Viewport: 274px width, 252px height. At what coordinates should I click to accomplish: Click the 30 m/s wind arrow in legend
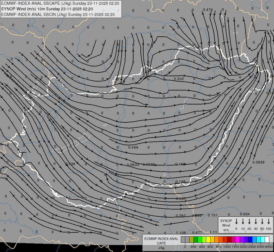[256, 221]
